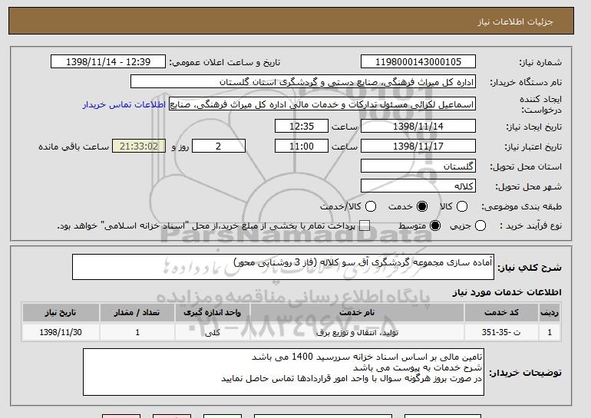The height and width of the screenshot is (418, 591).
Task: Select the کالا/خدمت radio button
Action: coord(371,206)
